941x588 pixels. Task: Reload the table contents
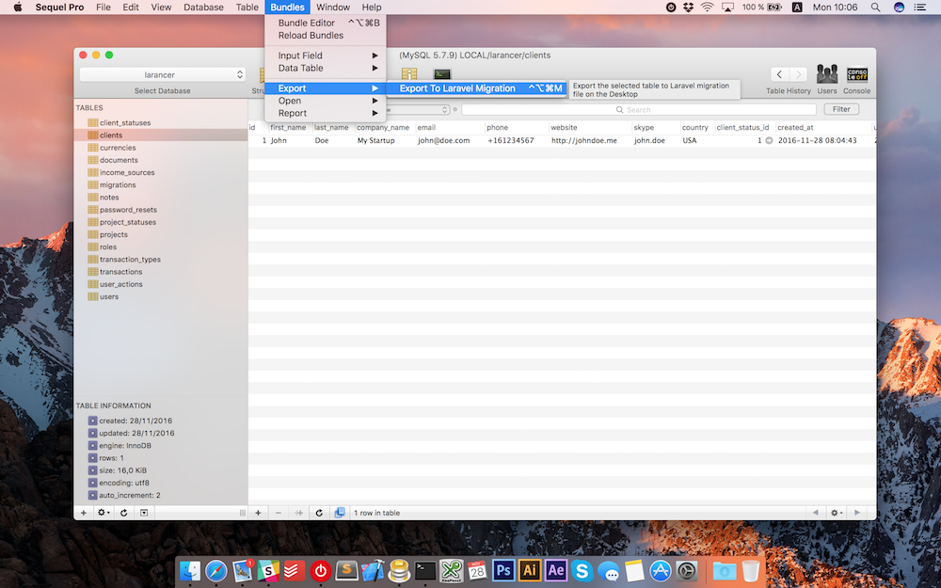[x=319, y=513]
